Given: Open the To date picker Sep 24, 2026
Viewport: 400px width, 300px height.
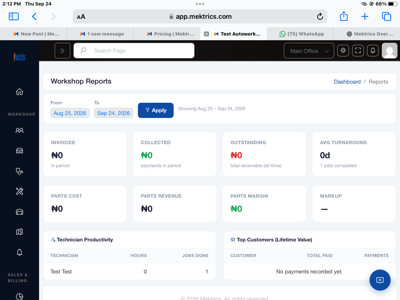Looking at the screenshot, I should (113, 113).
